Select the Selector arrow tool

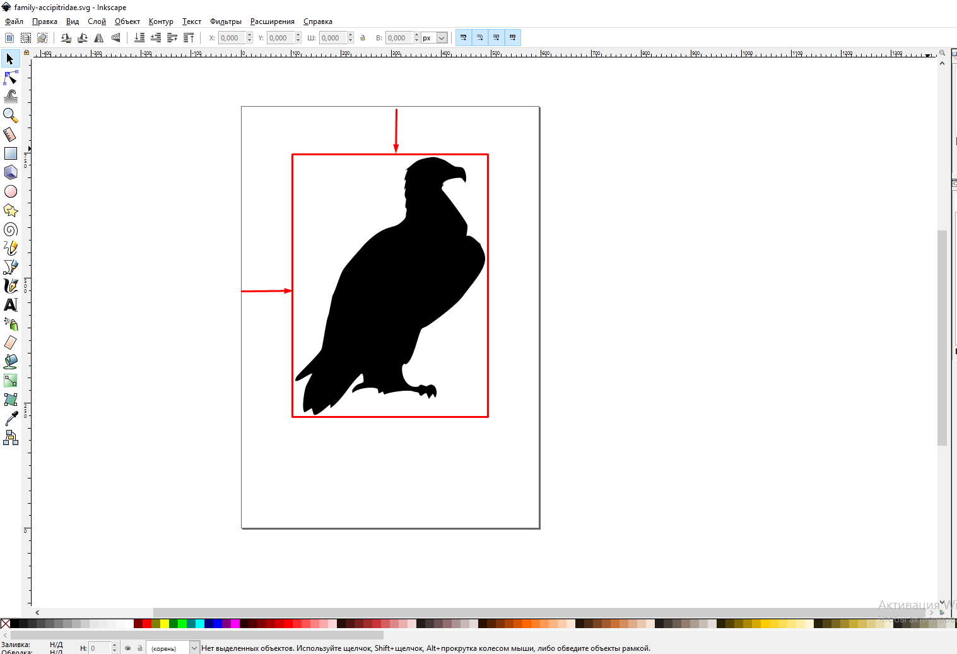[x=10, y=59]
